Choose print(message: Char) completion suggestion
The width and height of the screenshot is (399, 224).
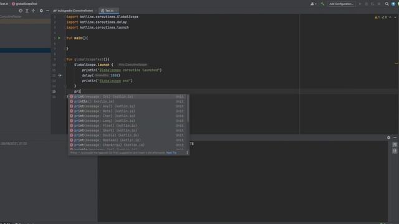(x=127, y=116)
